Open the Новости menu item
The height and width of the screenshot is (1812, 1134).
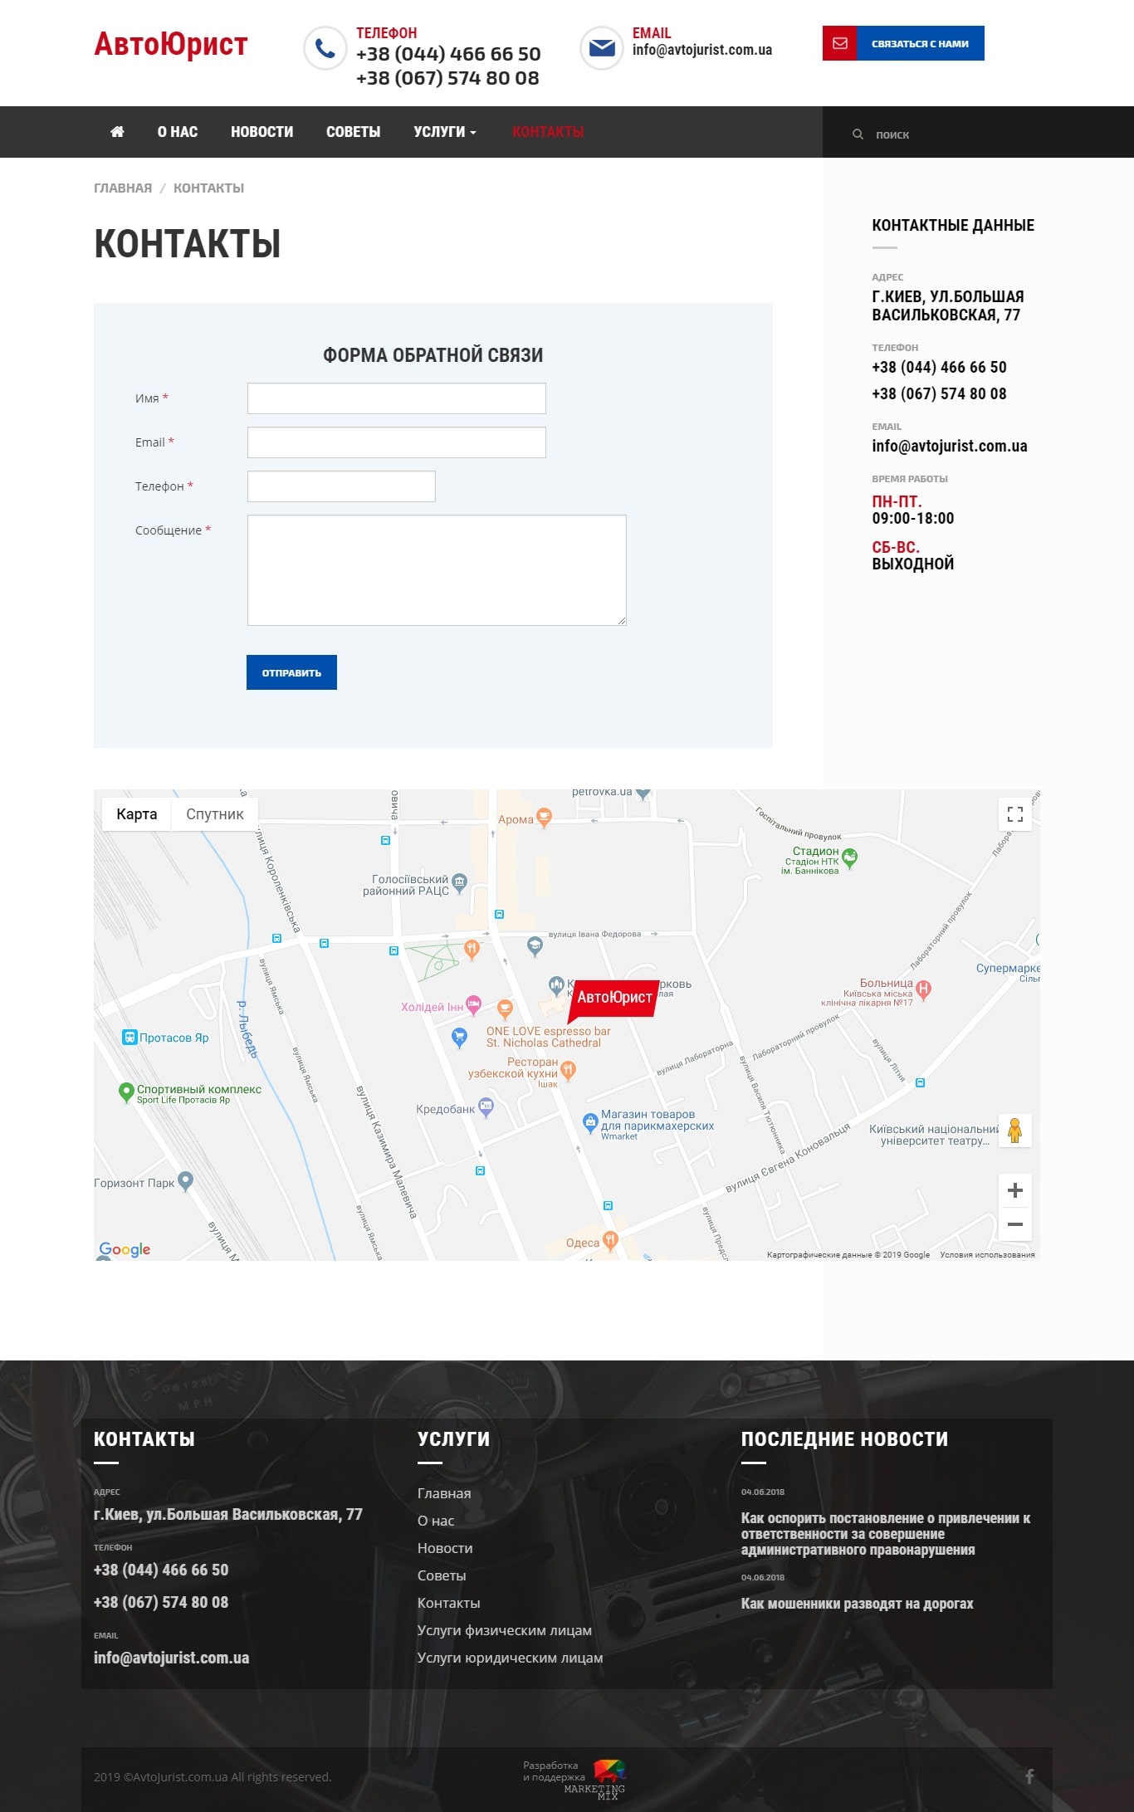262,132
